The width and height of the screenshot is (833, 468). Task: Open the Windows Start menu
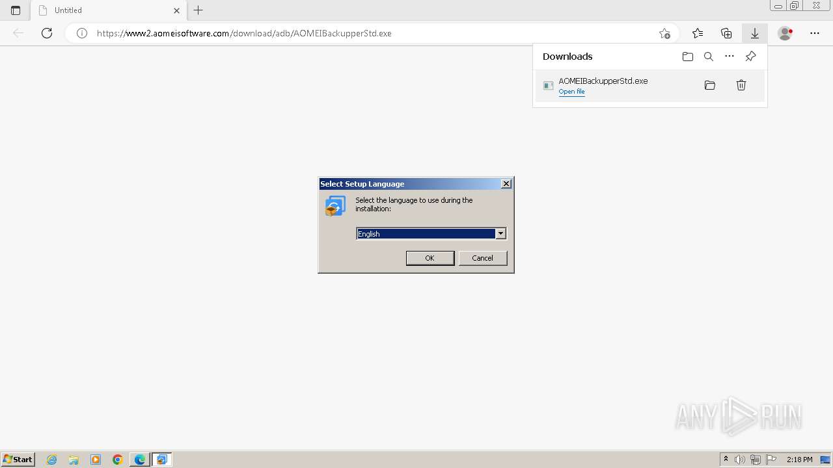click(x=18, y=459)
